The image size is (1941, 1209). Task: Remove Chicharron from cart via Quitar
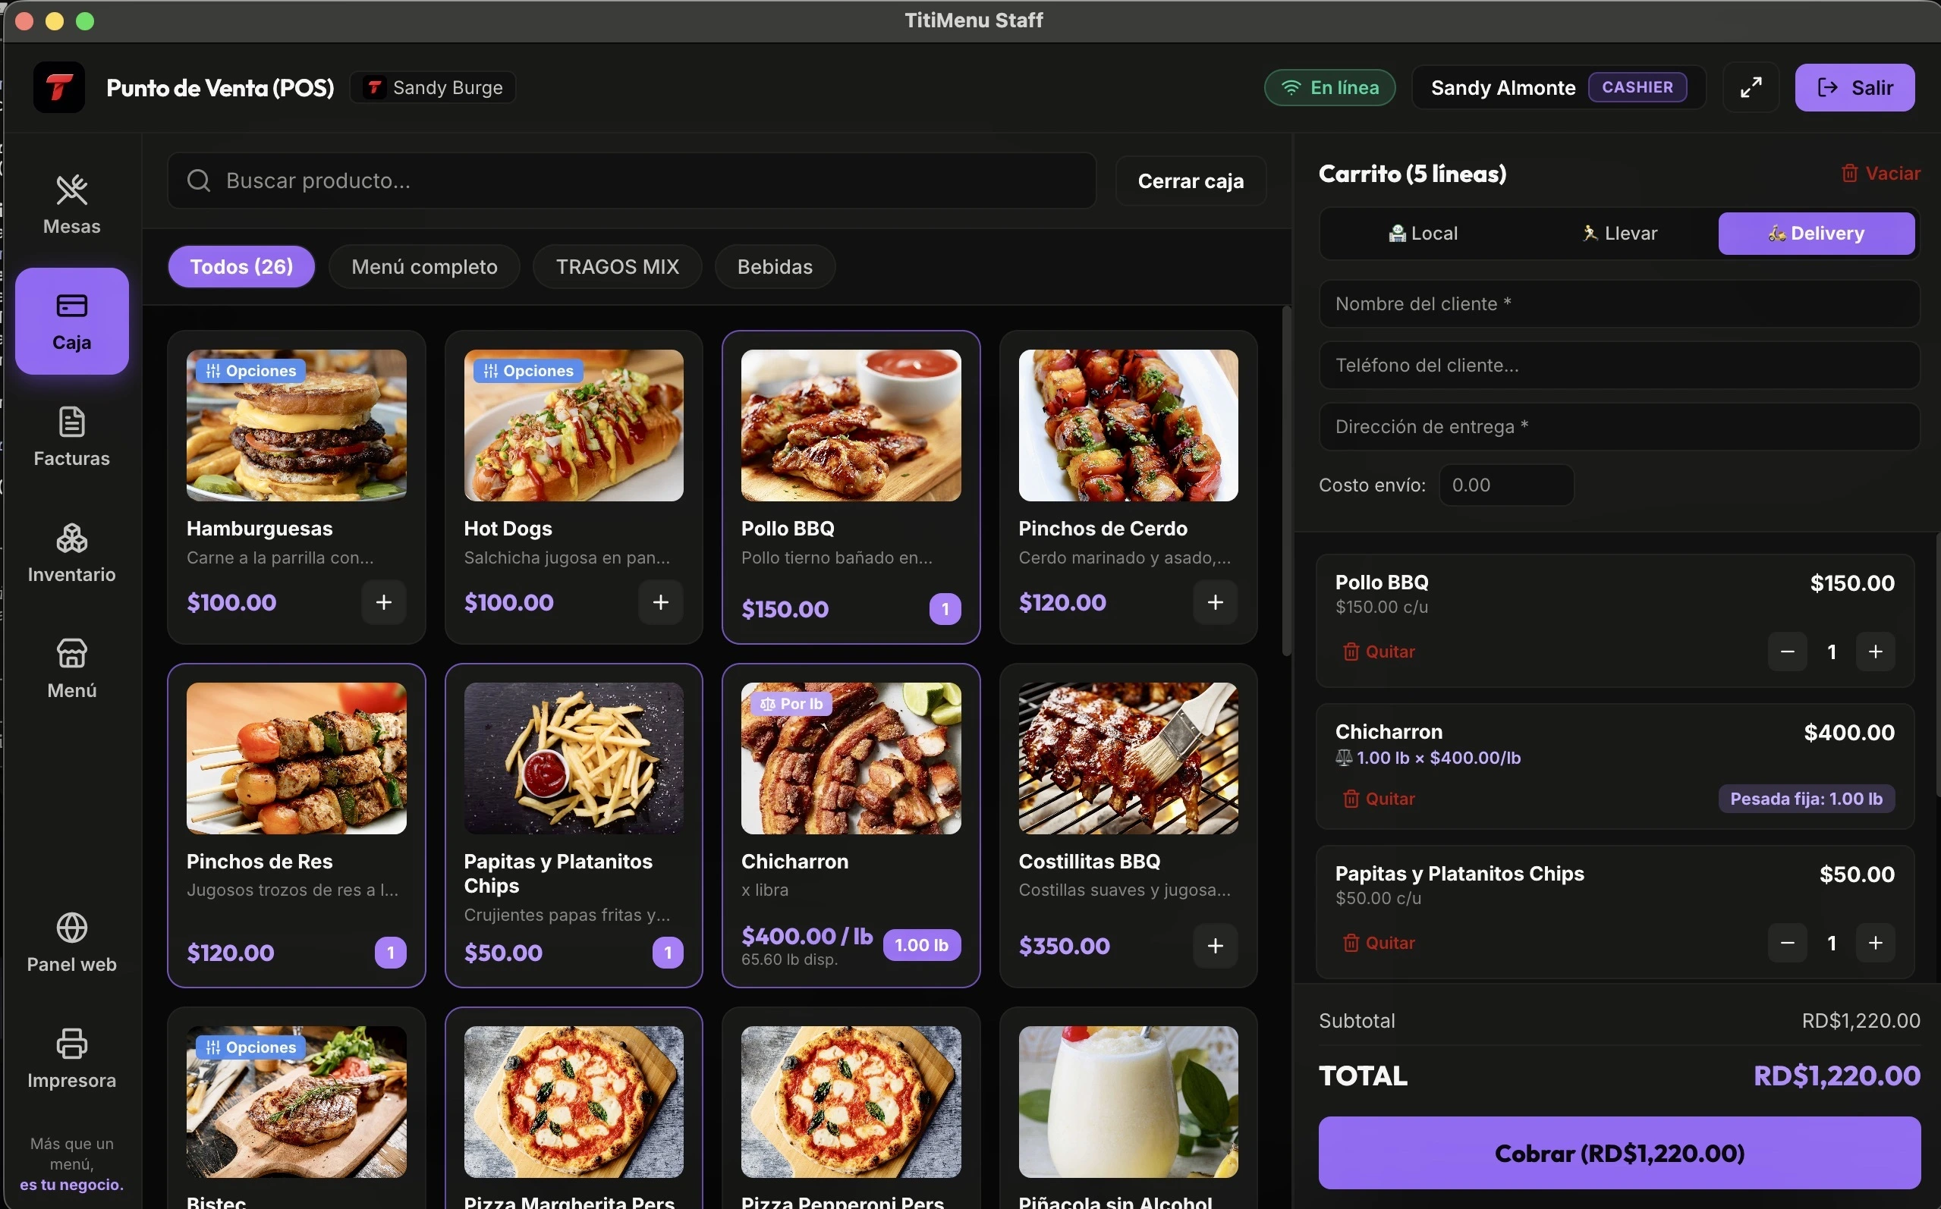point(1379,799)
